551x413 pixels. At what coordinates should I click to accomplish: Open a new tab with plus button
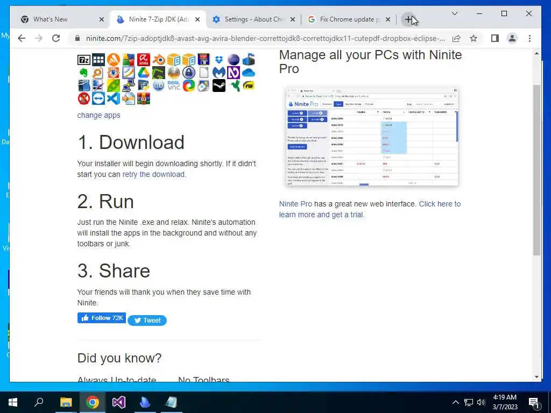[x=408, y=19]
